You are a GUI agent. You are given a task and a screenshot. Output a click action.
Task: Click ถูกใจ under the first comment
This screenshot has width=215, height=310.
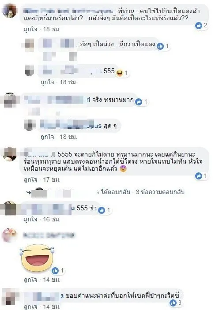(30, 29)
